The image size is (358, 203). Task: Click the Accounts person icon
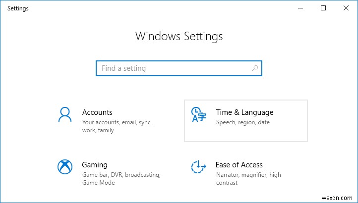65,114
